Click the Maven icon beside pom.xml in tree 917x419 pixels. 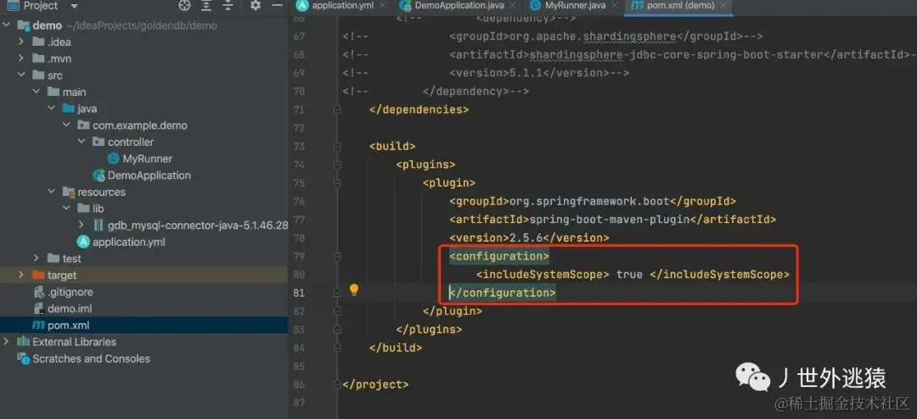38,325
